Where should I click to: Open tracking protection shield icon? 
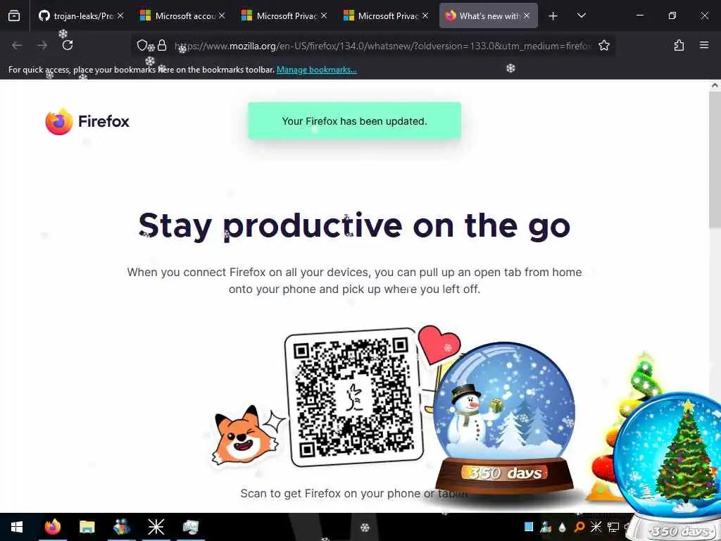point(142,45)
